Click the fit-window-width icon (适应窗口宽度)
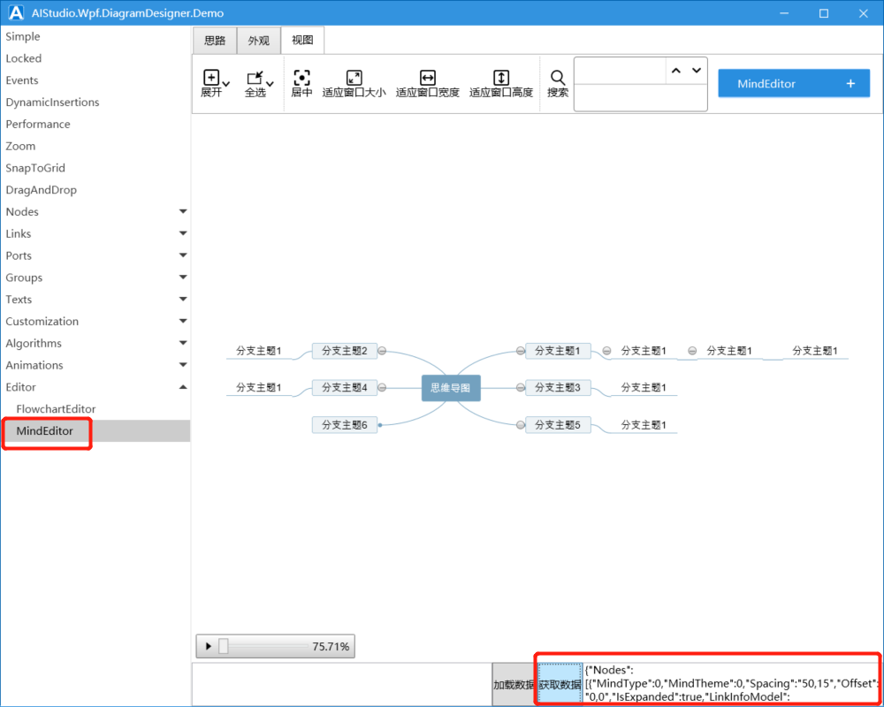The width and height of the screenshot is (884, 707). point(427,78)
